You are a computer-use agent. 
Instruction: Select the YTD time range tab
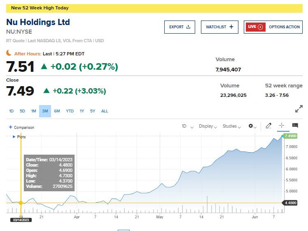tap(70, 111)
